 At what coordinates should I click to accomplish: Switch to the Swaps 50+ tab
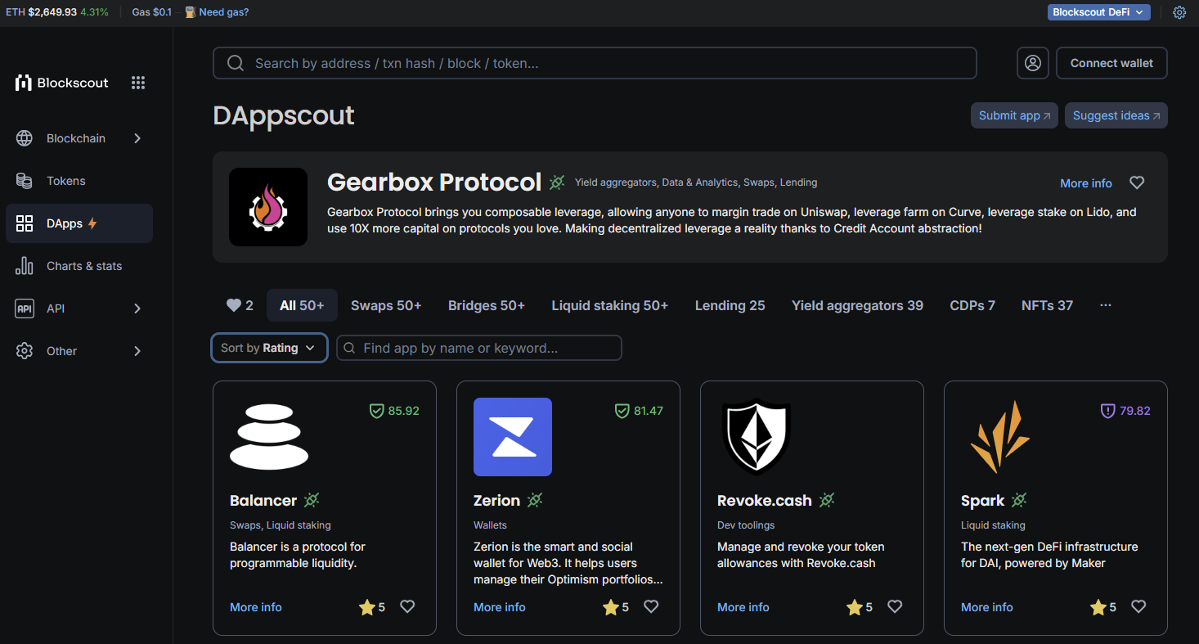pos(386,305)
